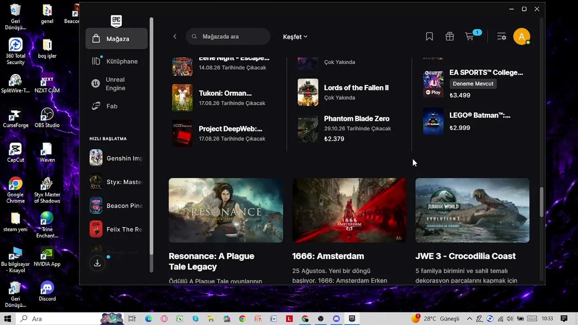Open the 1666: Amsterdam banner image

349,210
